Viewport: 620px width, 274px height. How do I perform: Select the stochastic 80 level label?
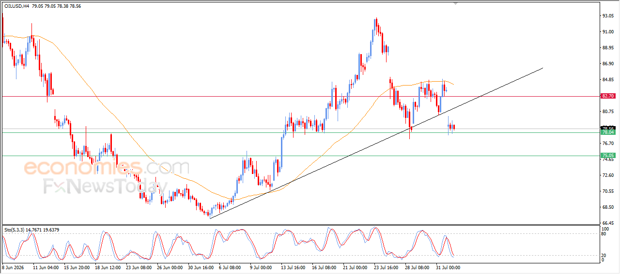pyautogui.click(x=604, y=234)
